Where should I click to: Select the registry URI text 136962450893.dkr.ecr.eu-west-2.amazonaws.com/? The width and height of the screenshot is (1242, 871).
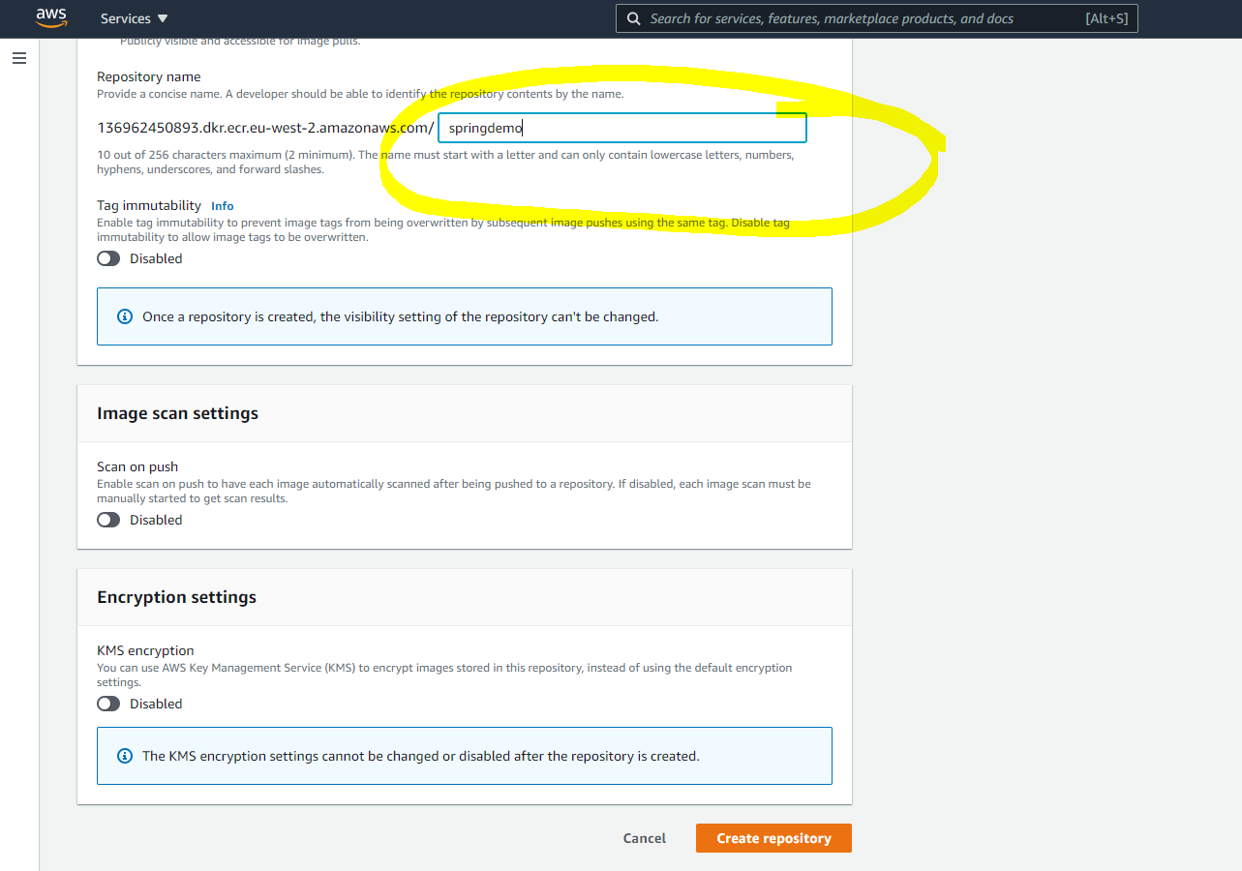265,128
